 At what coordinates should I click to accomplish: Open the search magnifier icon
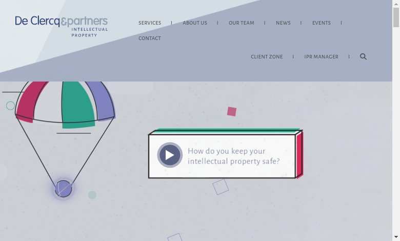363,57
